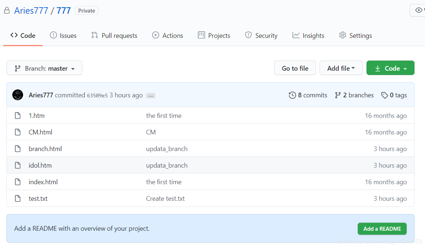View the 2 branches list

coord(354,95)
